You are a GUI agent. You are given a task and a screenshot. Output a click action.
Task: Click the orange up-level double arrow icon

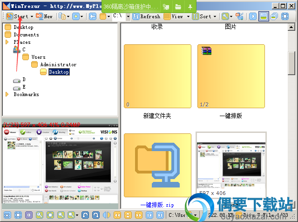(x=128, y=215)
